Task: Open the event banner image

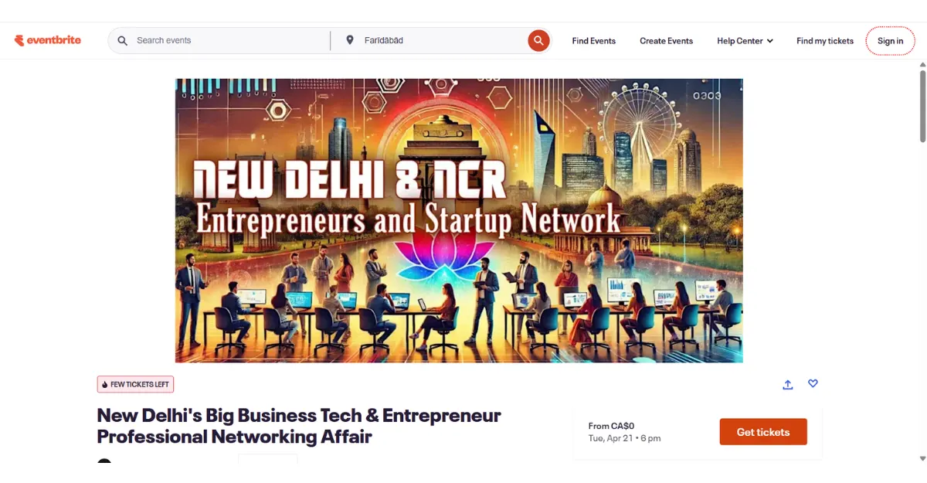Action: pyautogui.click(x=459, y=220)
